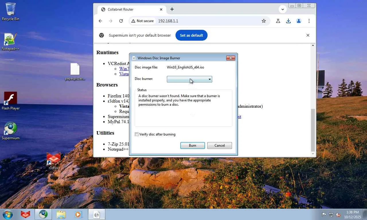The image size is (367, 220).
Task: Open the Vista link under VCRedist
Action: 124,74
